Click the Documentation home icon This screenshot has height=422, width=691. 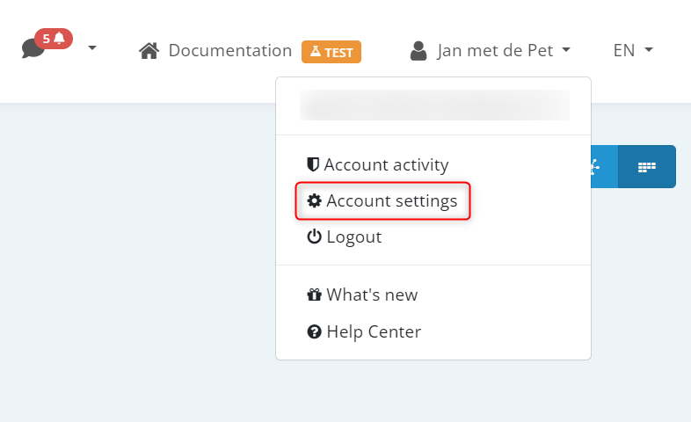point(150,51)
